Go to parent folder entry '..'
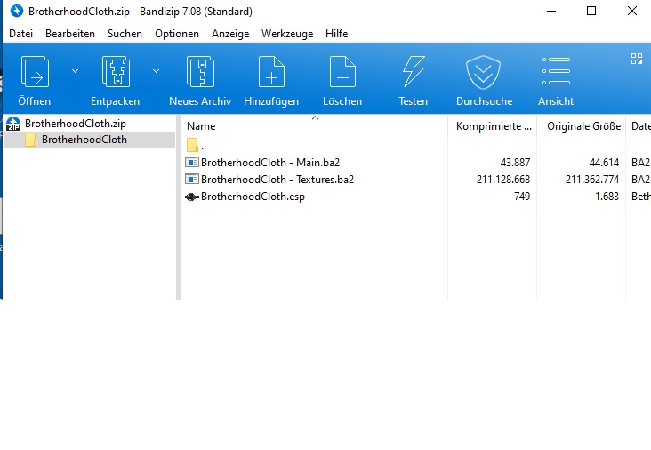Viewport: 651px width, 450px height. [204, 146]
